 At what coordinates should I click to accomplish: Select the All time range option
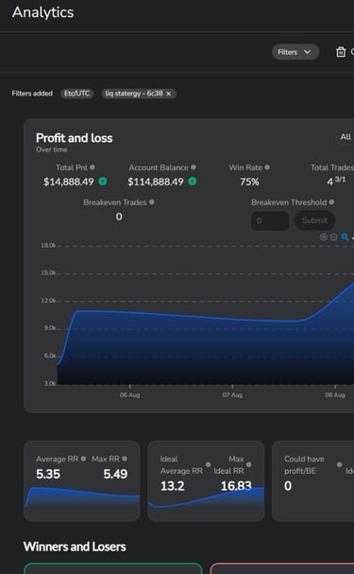click(346, 137)
